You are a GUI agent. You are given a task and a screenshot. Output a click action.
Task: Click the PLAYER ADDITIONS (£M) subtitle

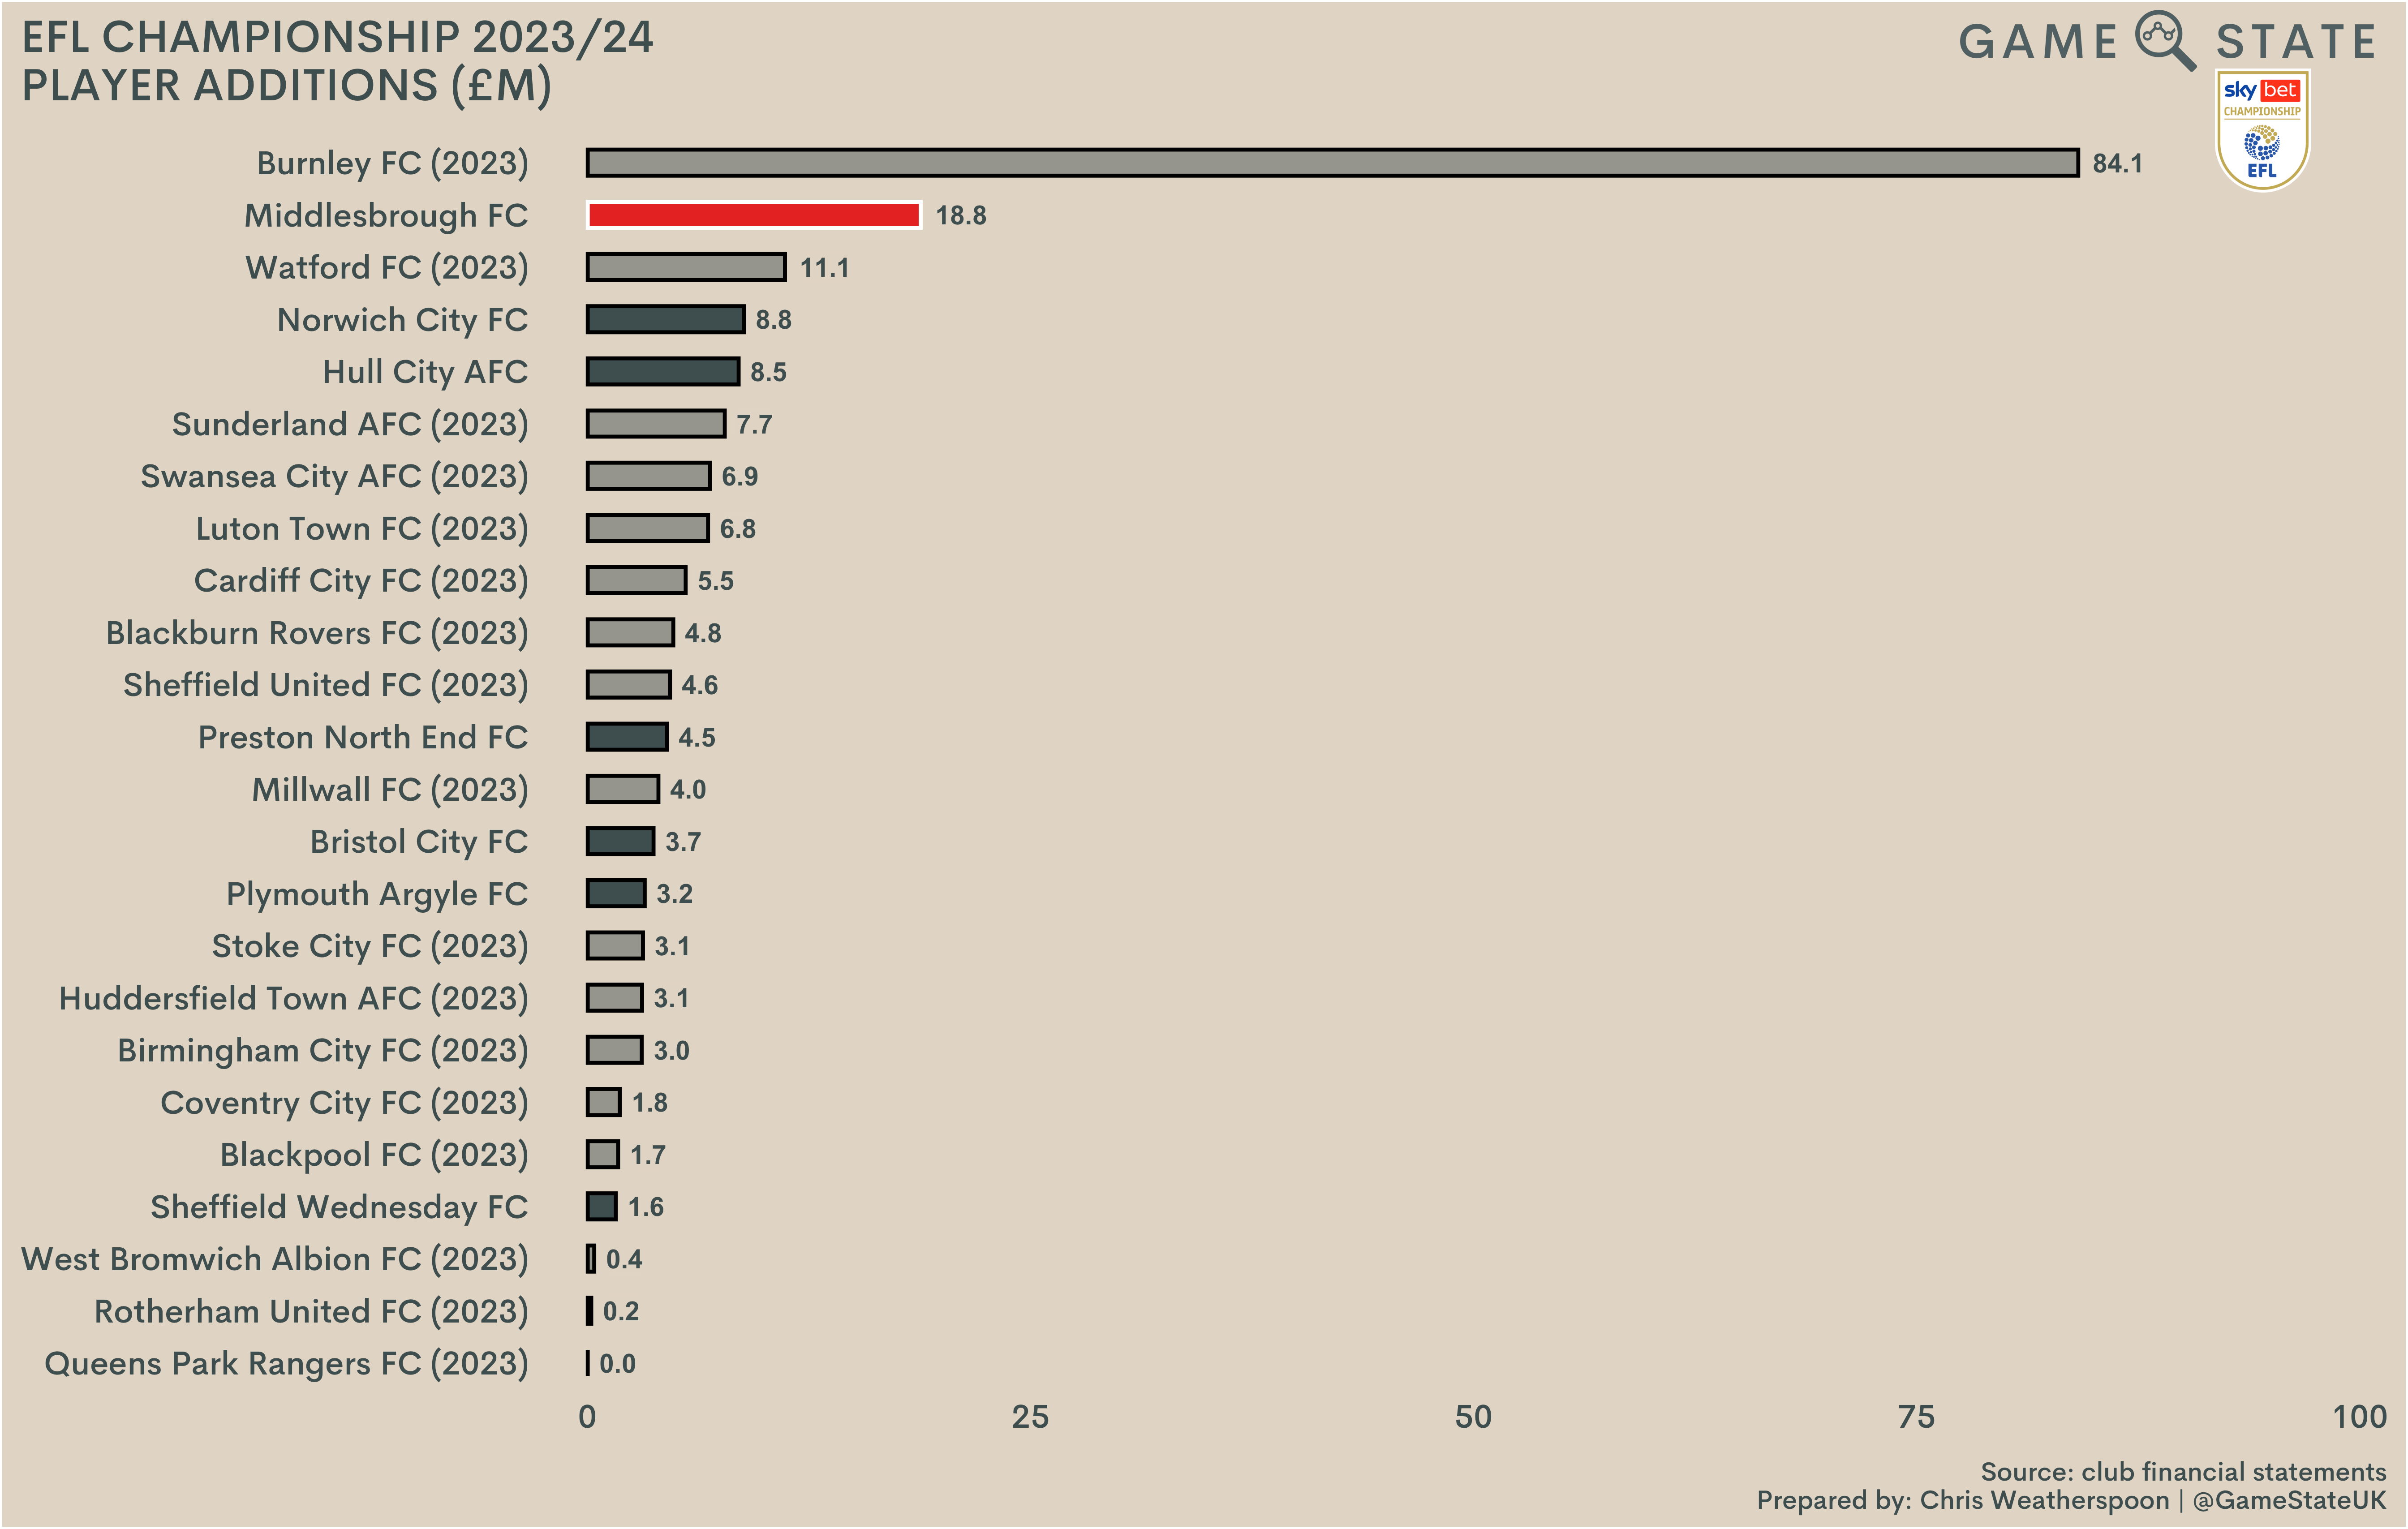(x=287, y=86)
